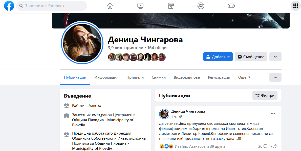
Task: Click the post timestamp 1 ч.
Action: pyautogui.click(x=174, y=116)
